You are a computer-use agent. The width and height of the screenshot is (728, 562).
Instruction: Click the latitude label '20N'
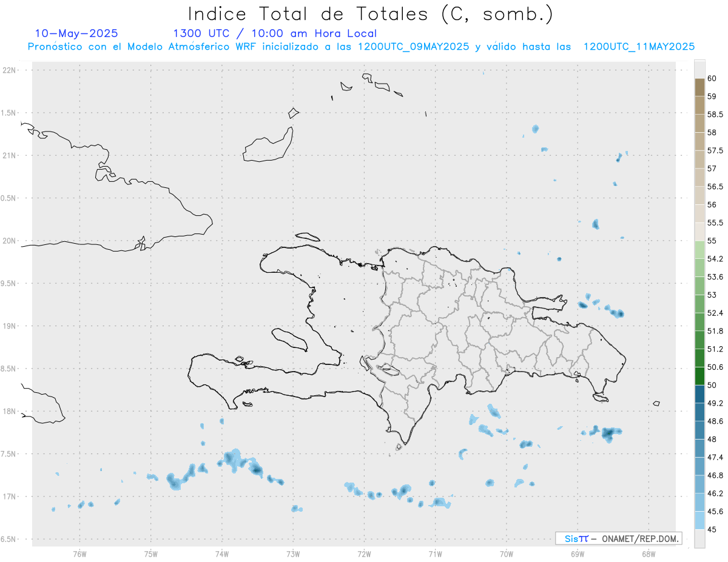click(10, 241)
